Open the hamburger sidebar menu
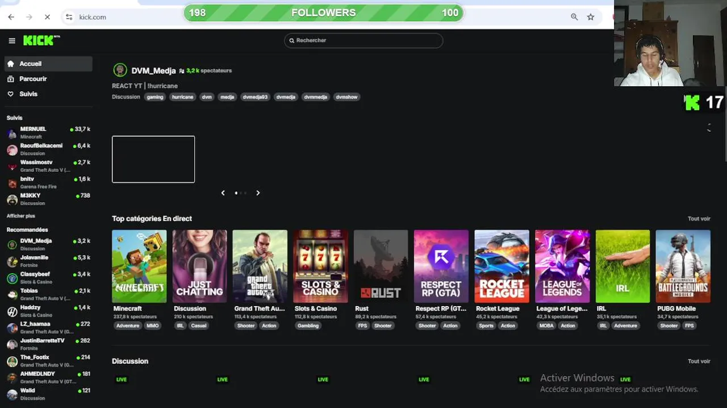 12,40
